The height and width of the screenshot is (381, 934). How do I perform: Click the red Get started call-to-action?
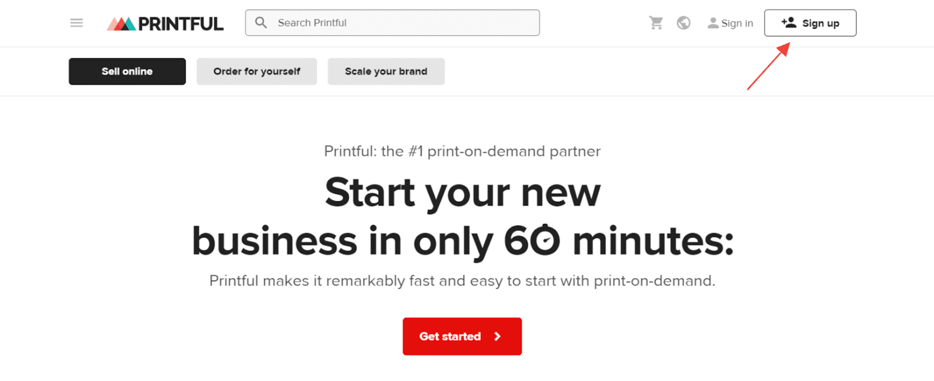point(462,337)
